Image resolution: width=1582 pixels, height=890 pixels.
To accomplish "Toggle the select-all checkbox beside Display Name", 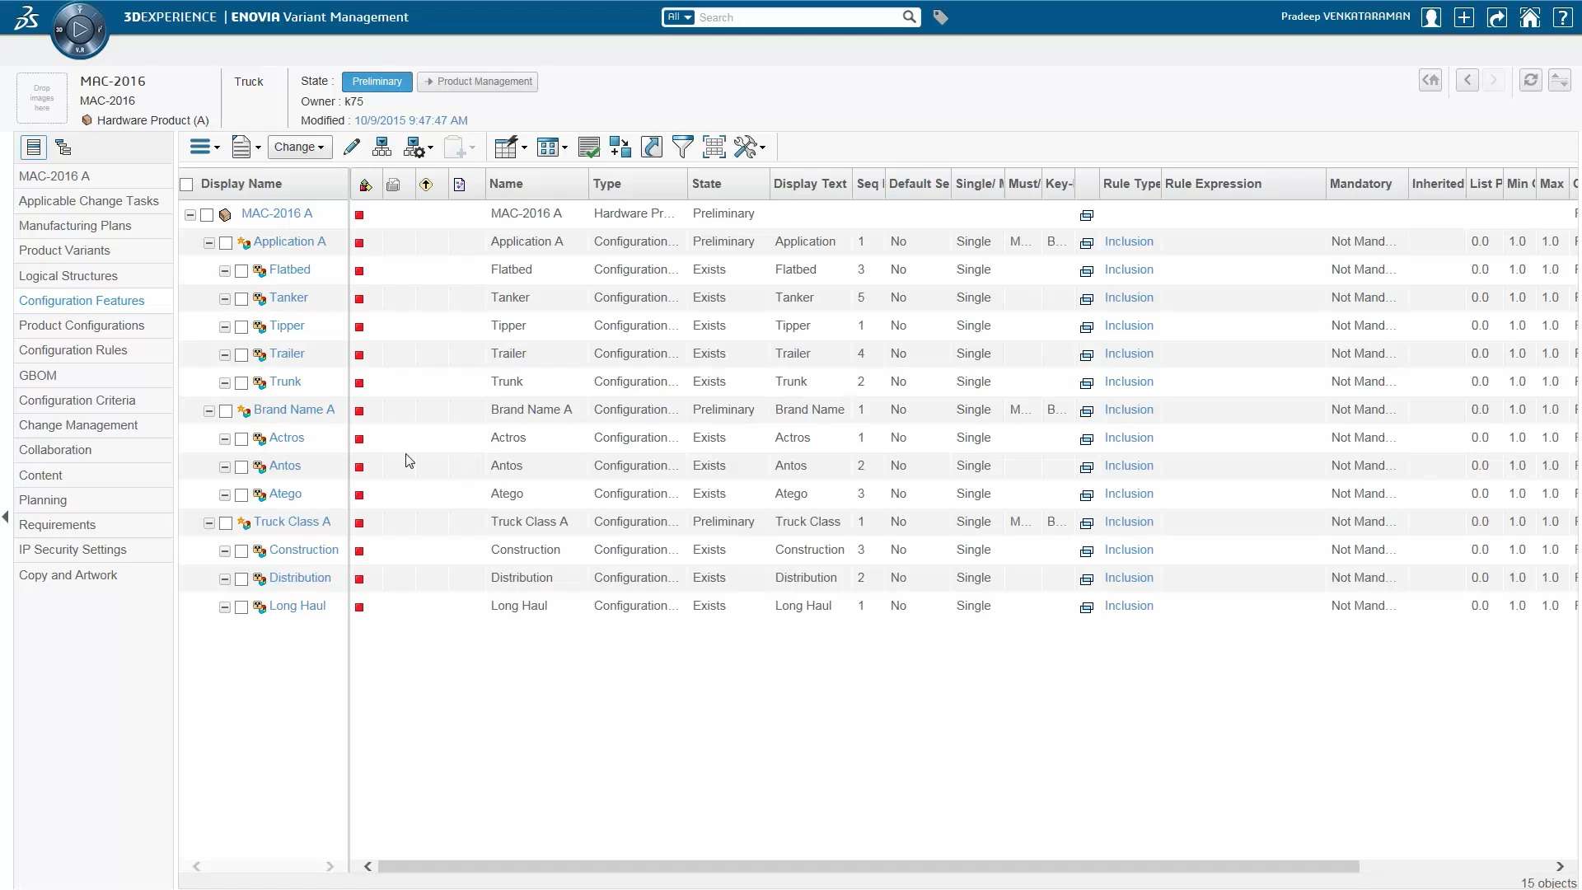I will click(187, 185).
